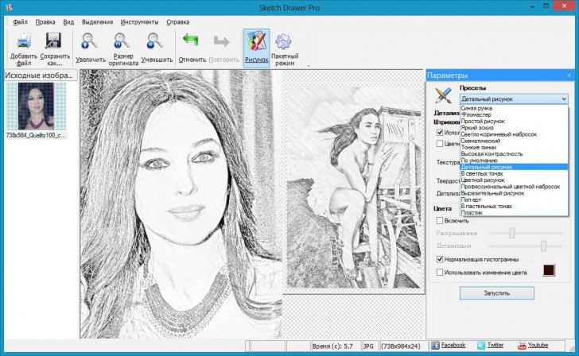Click the Добавить файл toolbar icon
The image size is (579, 356).
coord(24,41)
